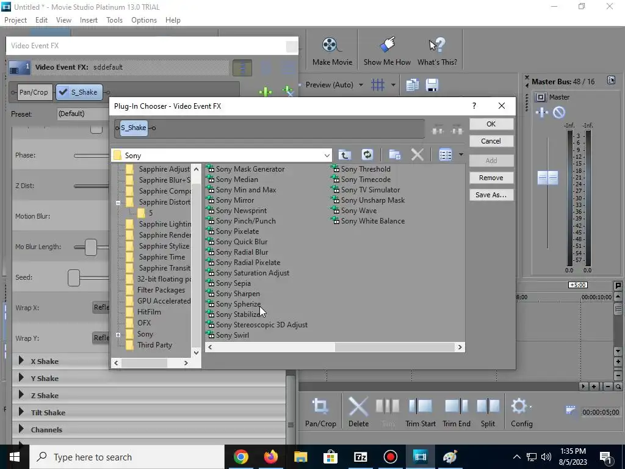Open the Options menu
Image resolution: width=625 pixels, height=469 pixels.
(144, 20)
